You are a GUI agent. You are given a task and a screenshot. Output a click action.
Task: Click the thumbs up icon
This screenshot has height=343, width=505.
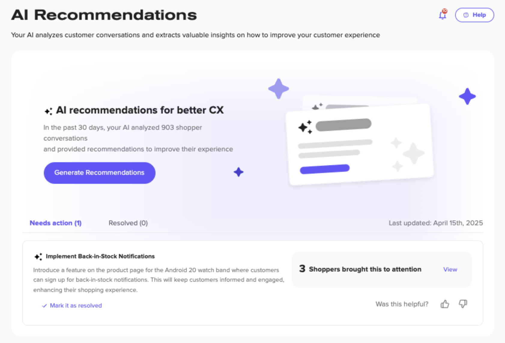tap(445, 304)
